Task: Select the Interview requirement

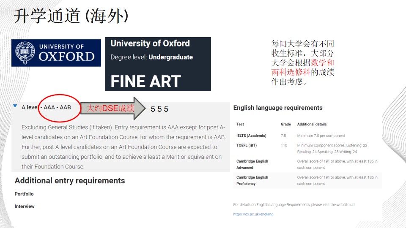Action: click(x=25, y=206)
